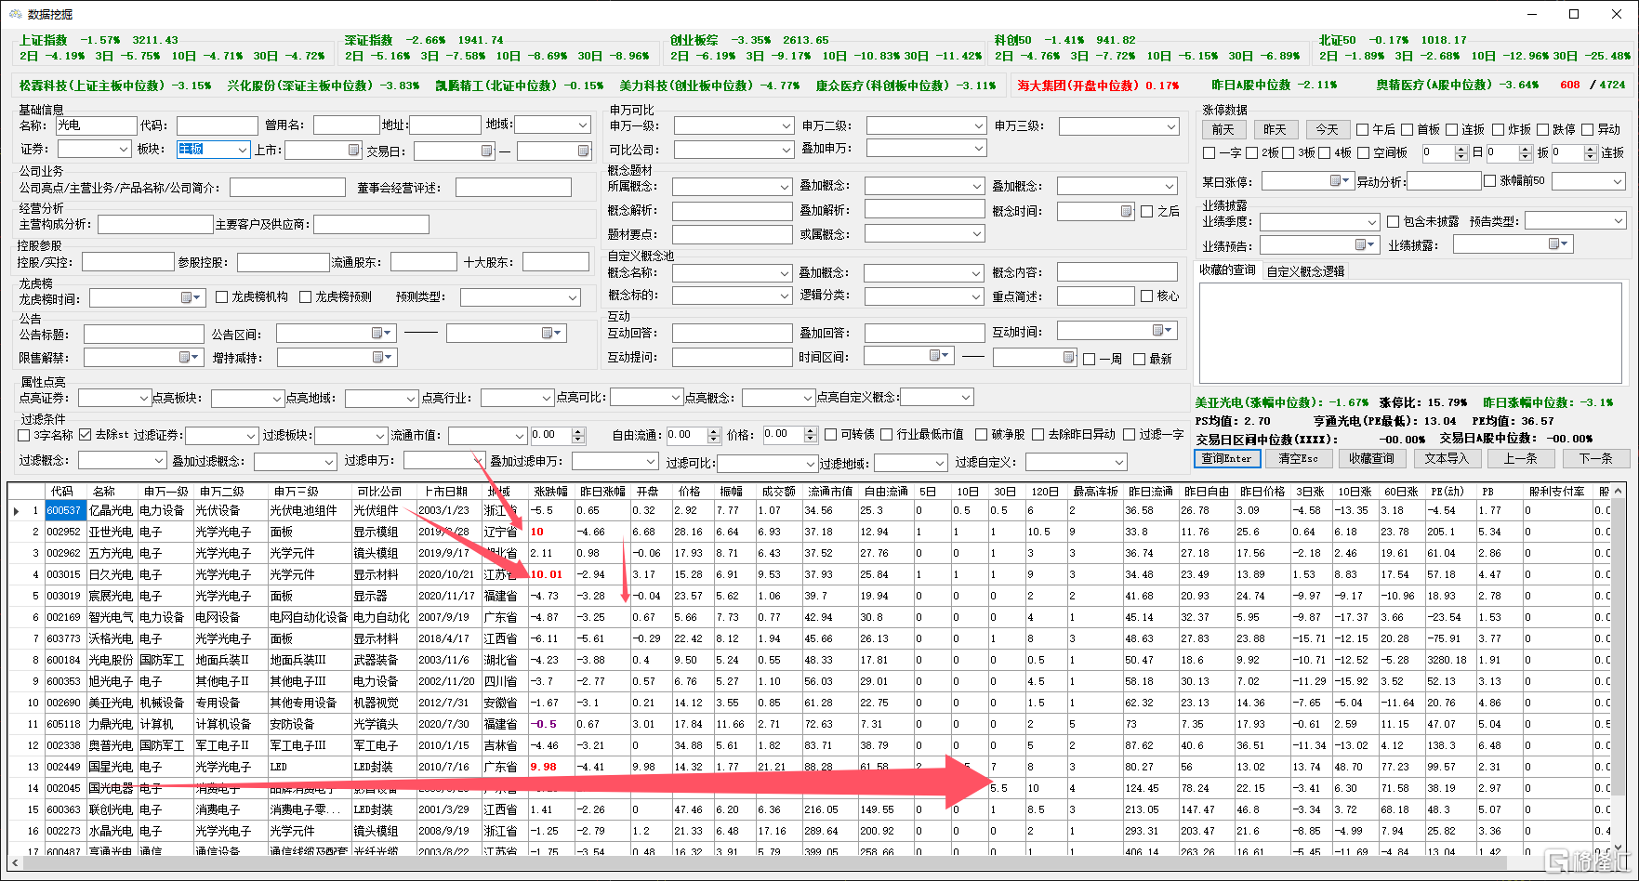Open the 交易日 start date calendar

(x=486, y=151)
